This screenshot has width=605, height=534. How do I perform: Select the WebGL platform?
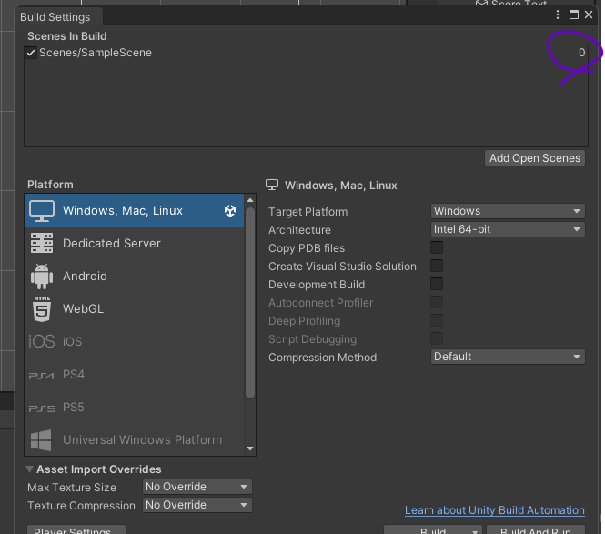point(135,308)
